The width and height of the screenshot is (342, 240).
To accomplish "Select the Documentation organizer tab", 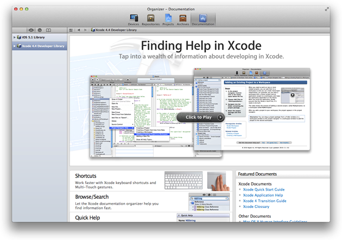I will (203, 20).
